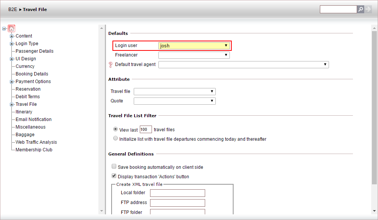
Task: Uncheck Display transaction 'Actions' button
Action: pyautogui.click(x=114, y=176)
